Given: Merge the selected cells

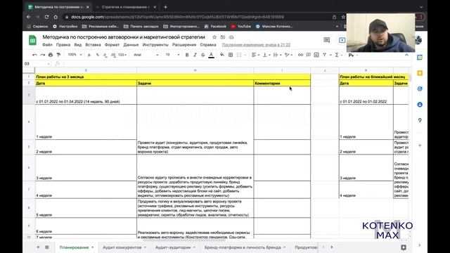Looking at the screenshot, I should pyautogui.click(x=239, y=55).
